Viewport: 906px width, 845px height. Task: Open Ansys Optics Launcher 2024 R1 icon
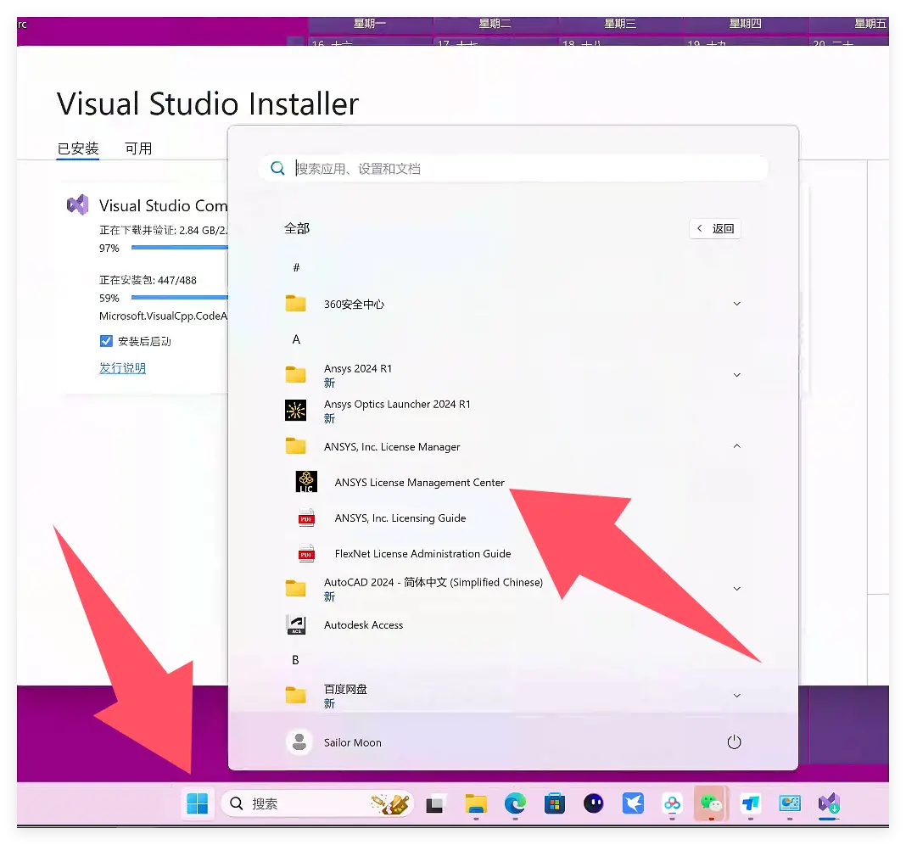[296, 411]
